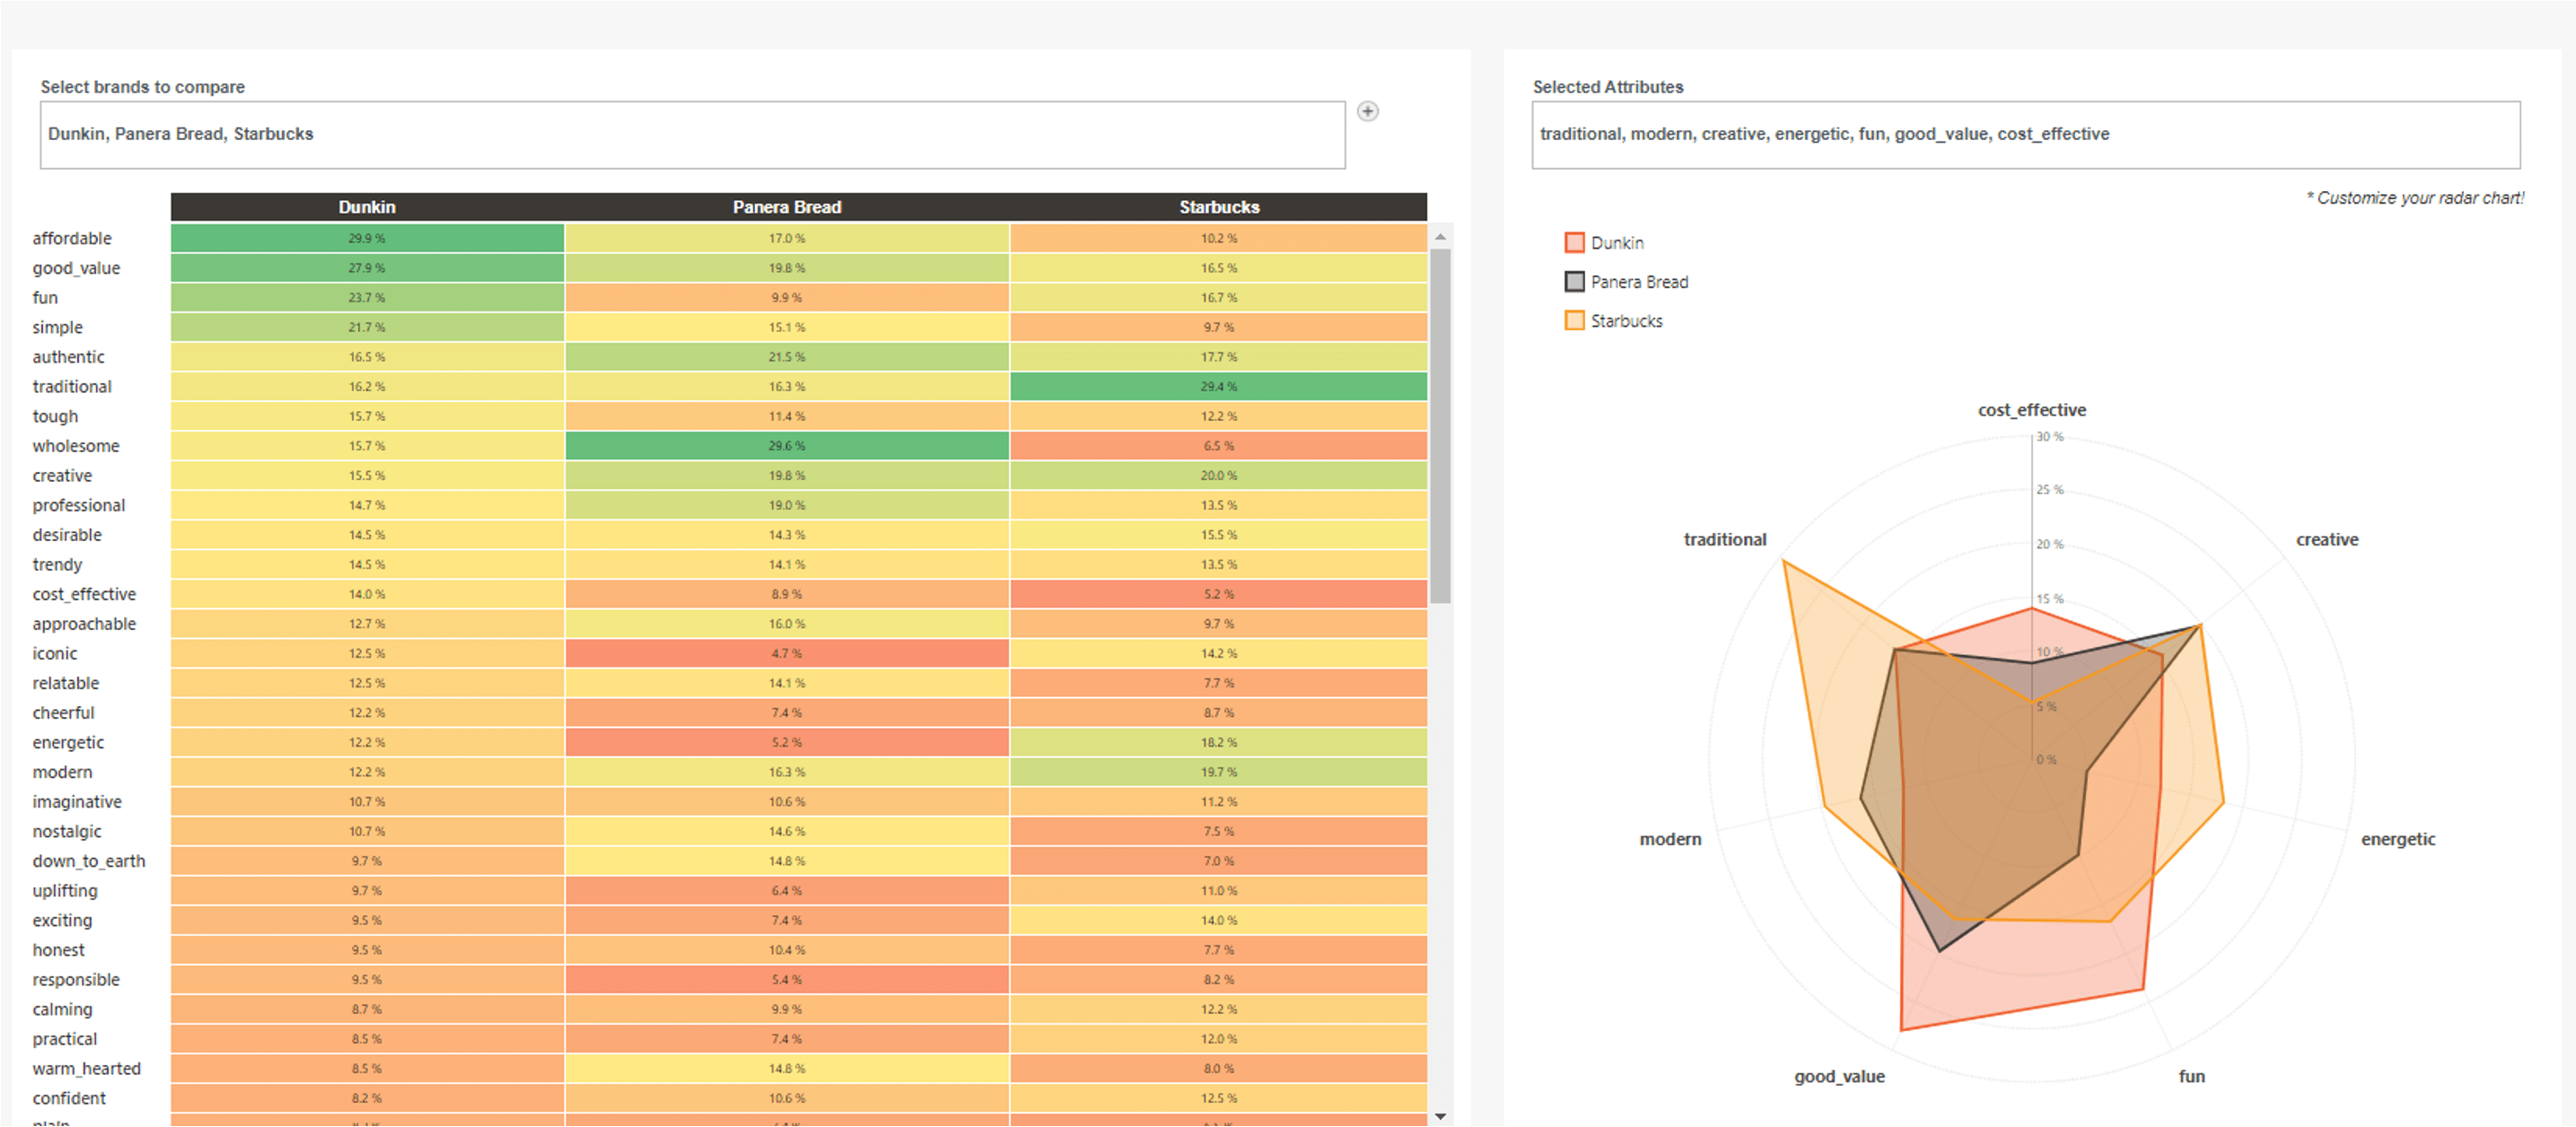Click Panera Bread wholesome cell 29.6 %
Viewport: 2576px width, 1127px height.
(x=787, y=446)
